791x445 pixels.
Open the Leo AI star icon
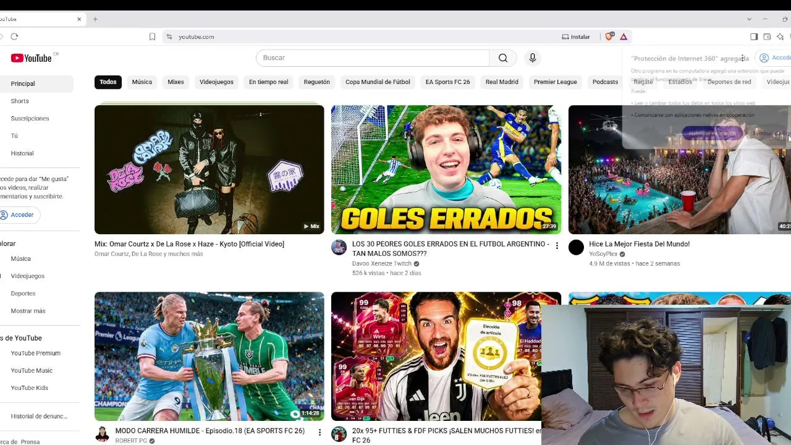(x=780, y=36)
